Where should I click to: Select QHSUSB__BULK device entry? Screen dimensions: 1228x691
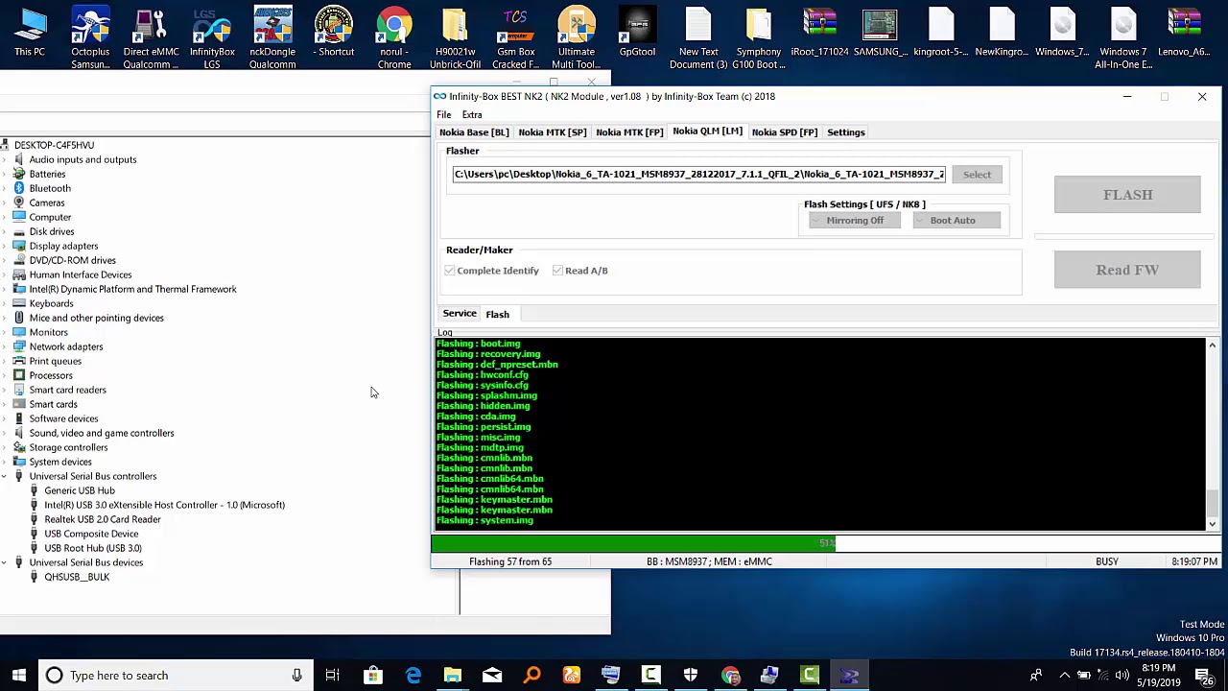(77, 577)
